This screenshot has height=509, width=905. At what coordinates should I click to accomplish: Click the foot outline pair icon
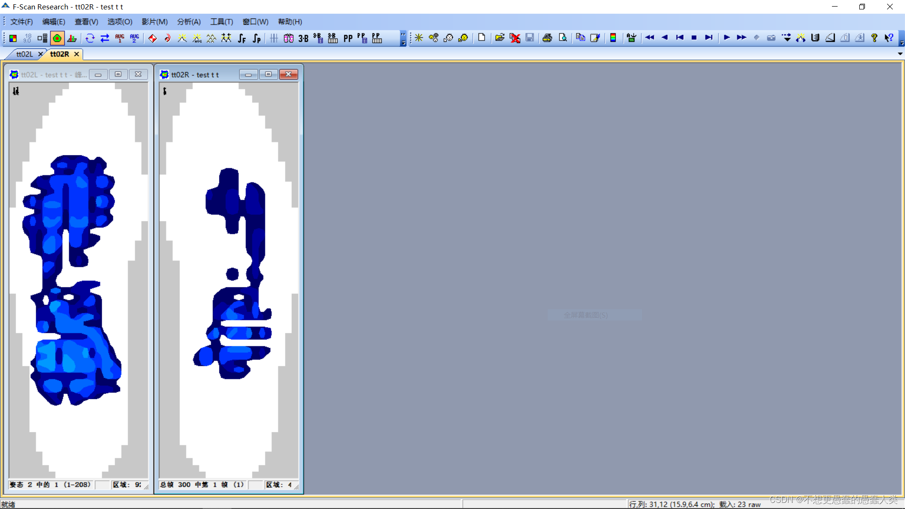[x=288, y=38]
